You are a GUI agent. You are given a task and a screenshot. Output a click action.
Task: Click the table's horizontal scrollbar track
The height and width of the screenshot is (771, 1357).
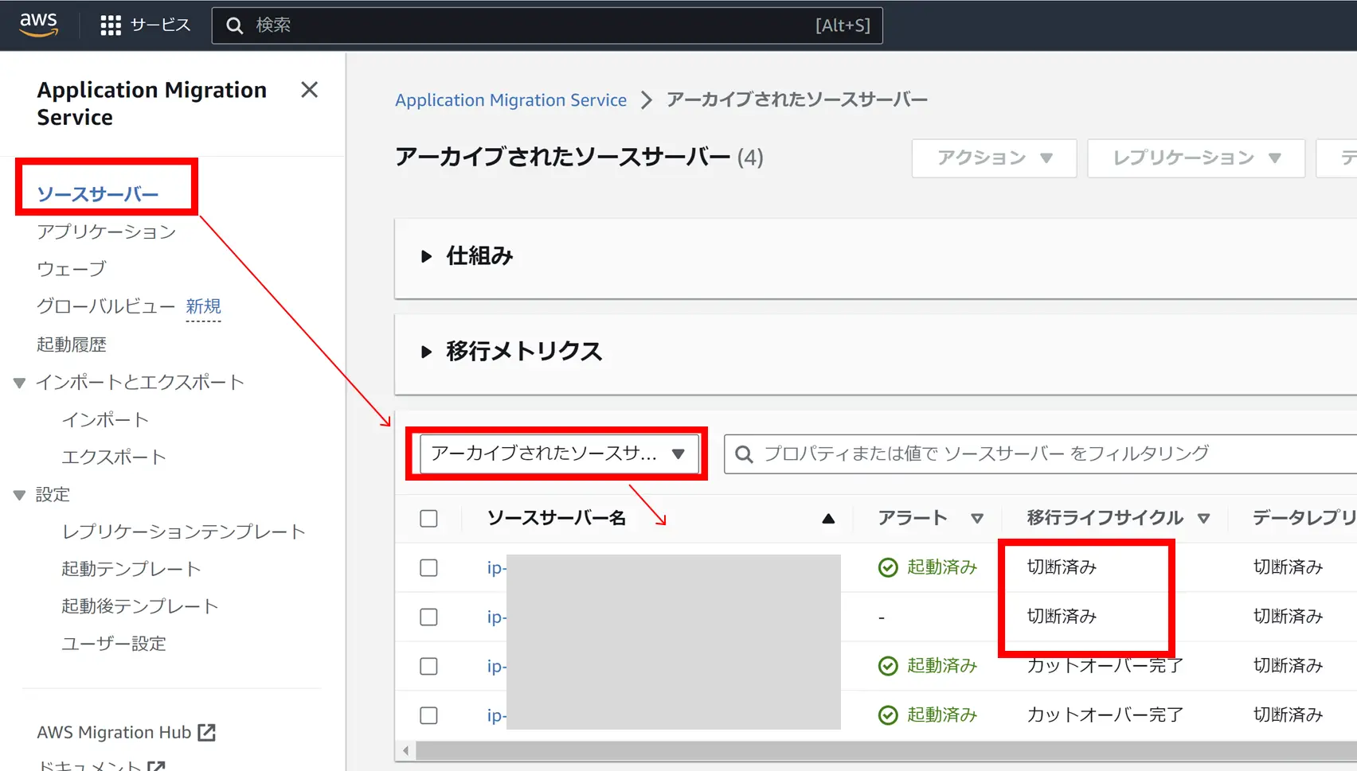coord(886,750)
